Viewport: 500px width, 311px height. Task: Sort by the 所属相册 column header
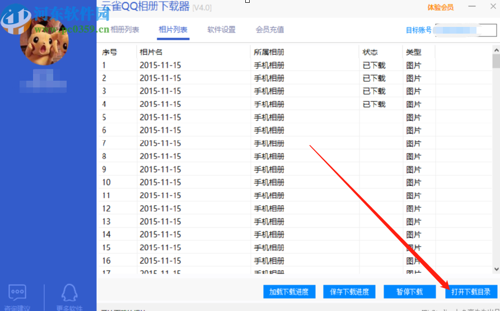click(x=269, y=52)
